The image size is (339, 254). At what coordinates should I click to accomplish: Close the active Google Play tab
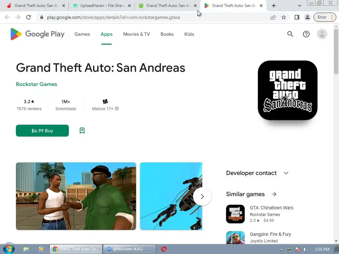coord(261,6)
